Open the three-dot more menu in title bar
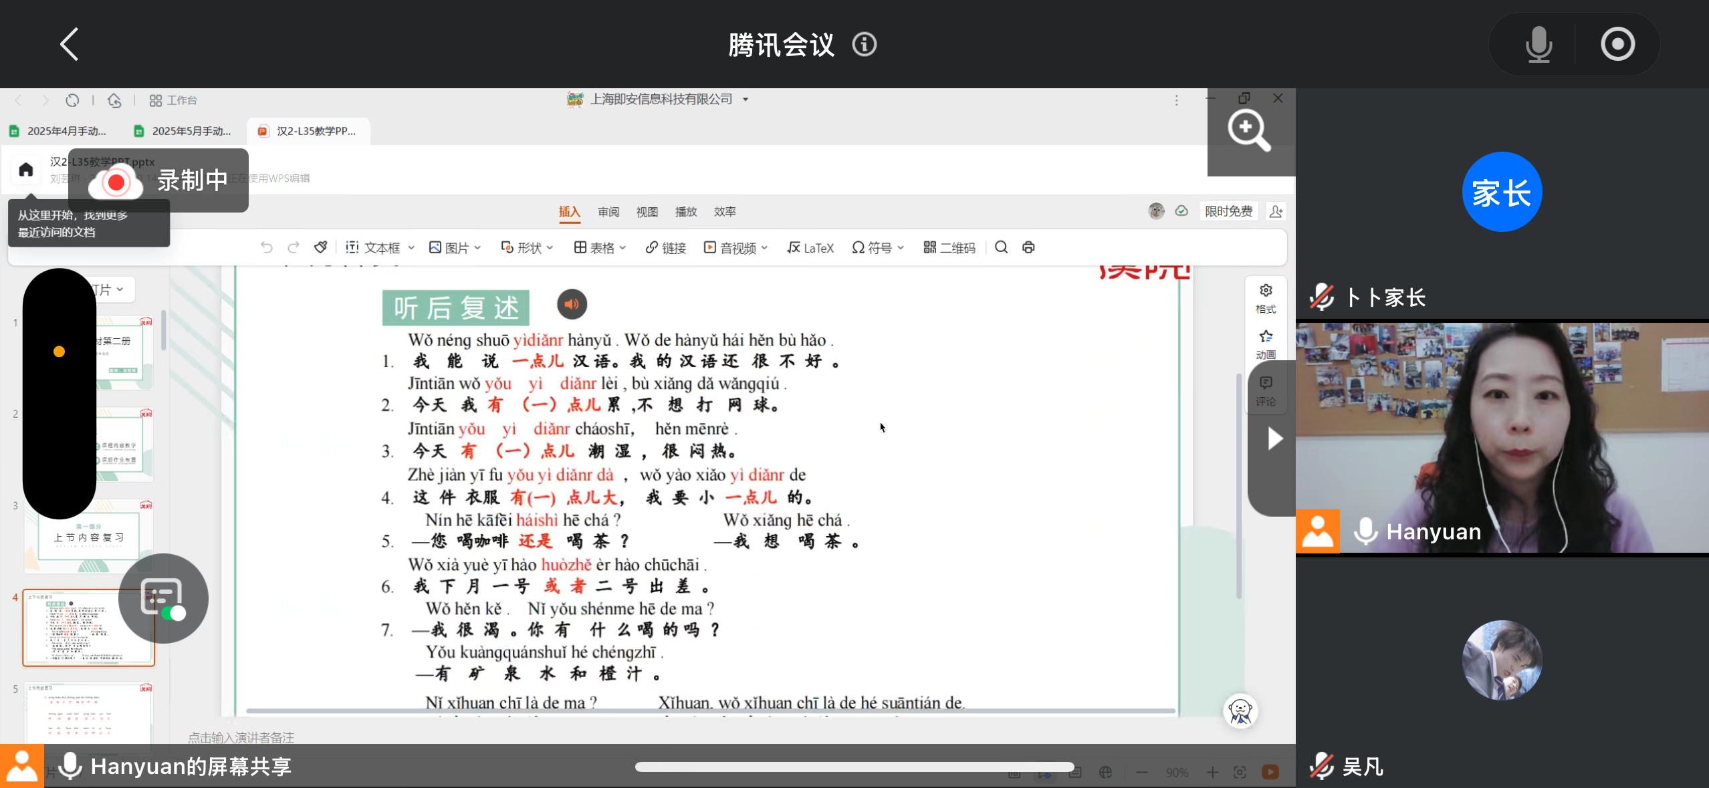 (x=1176, y=100)
